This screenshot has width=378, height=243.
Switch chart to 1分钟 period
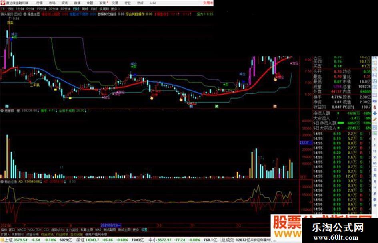point(20,9)
